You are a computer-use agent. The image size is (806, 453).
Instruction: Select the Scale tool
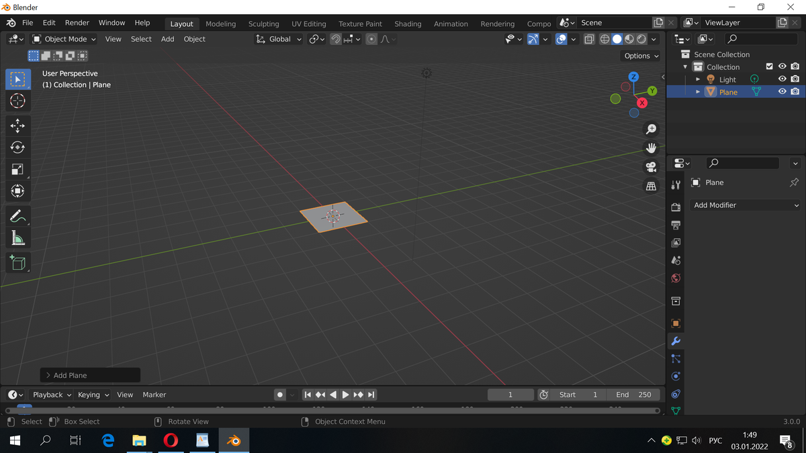(x=17, y=170)
